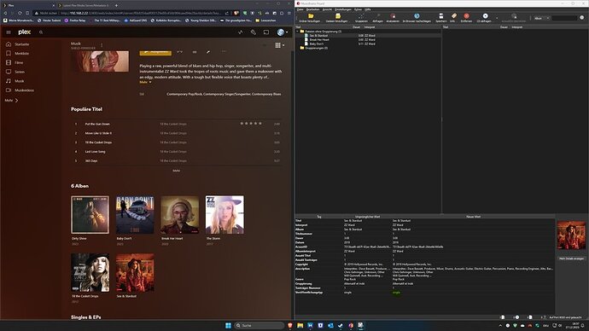
Task: Open the 'The Storm' album cover
Action: click(x=225, y=215)
